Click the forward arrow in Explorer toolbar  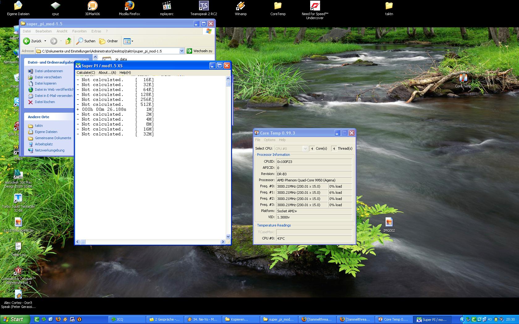pyautogui.click(x=54, y=41)
